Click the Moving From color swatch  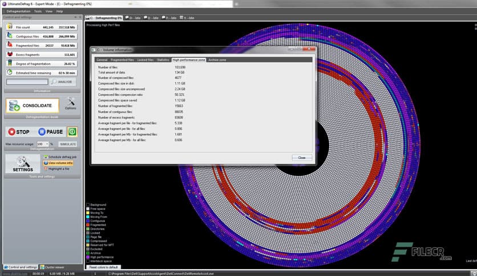(88, 217)
